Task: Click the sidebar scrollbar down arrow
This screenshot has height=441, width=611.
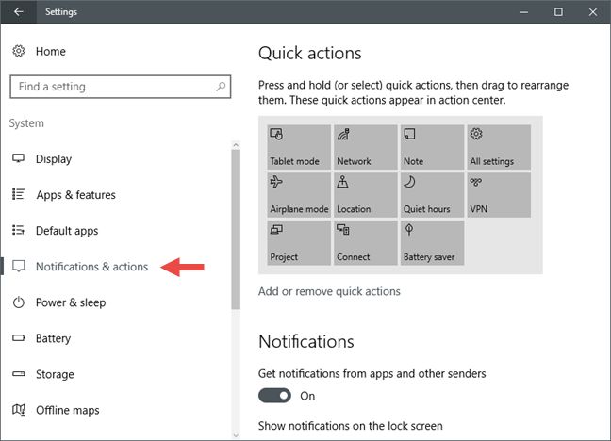Action: tap(236, 435)
